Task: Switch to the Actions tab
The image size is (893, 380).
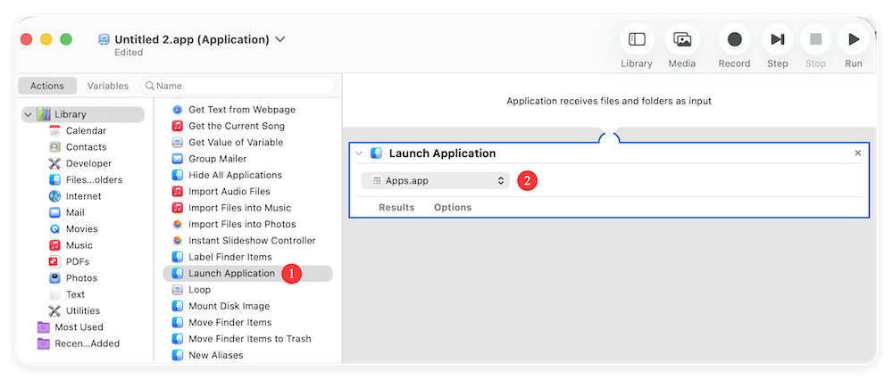Action: (47, 86)
